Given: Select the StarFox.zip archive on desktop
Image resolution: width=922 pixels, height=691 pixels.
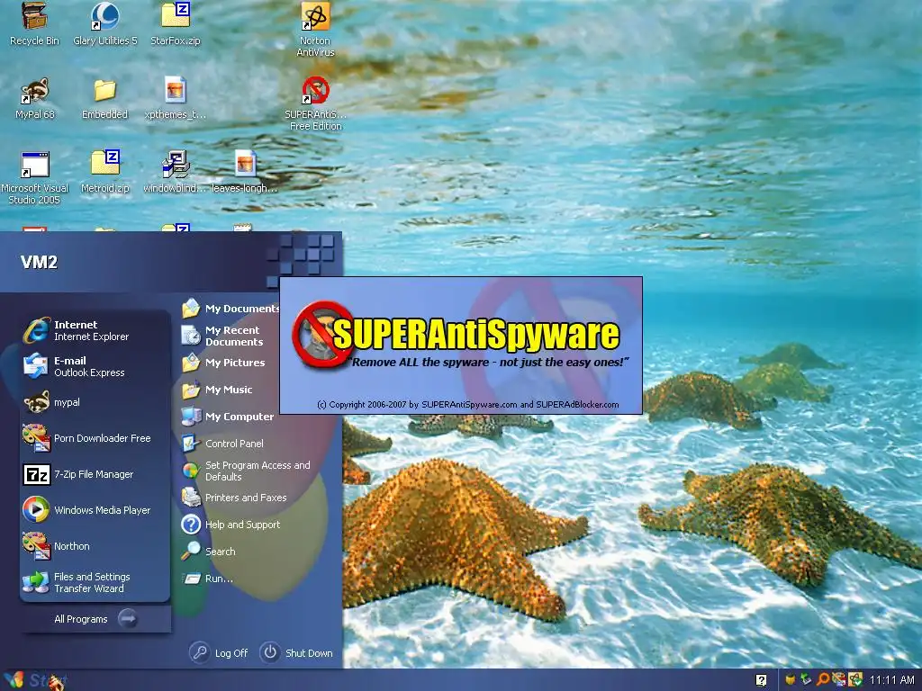Looking at the screenshot, I should (x=176, y=24).
